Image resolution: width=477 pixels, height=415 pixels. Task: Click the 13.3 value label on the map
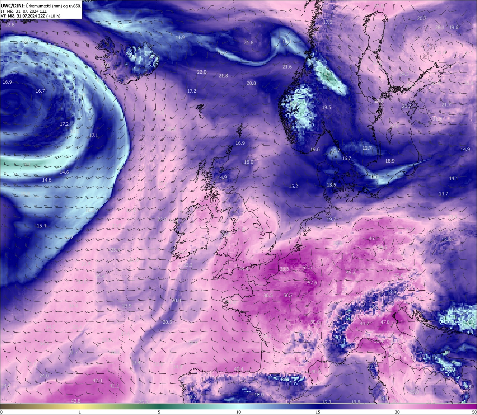446,240
